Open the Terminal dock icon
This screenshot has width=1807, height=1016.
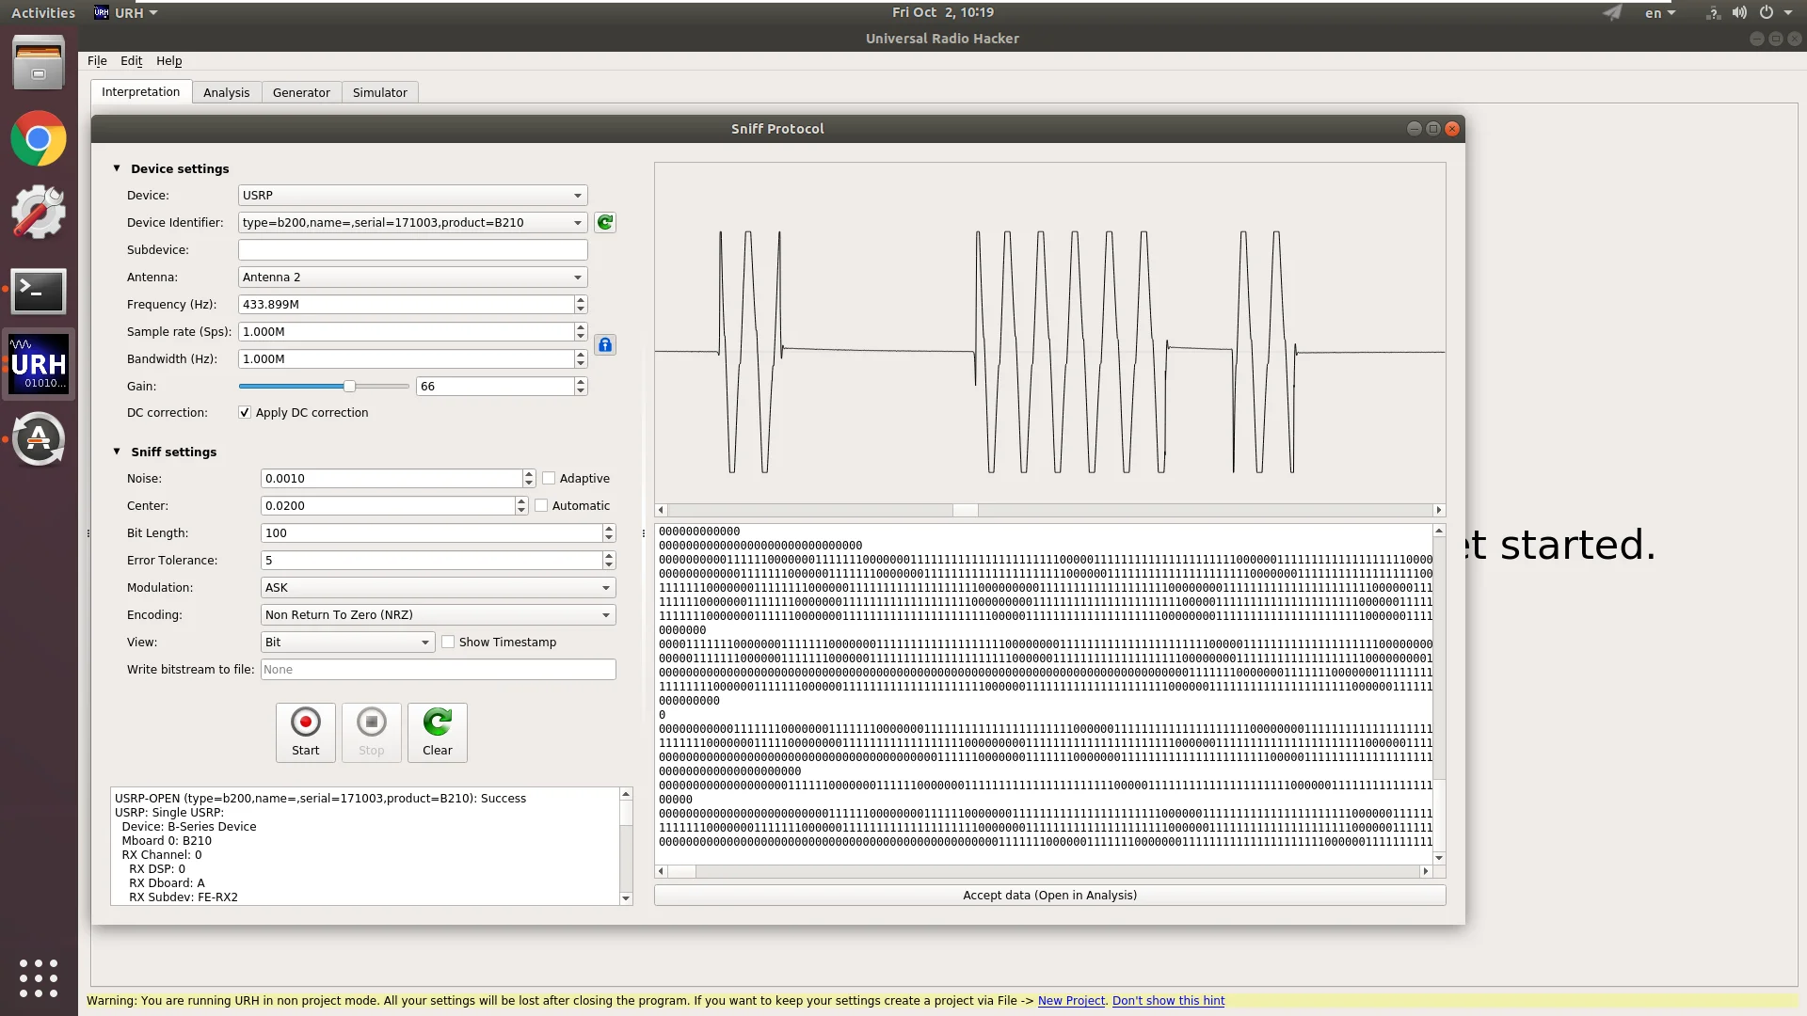(x=39, y=292)
